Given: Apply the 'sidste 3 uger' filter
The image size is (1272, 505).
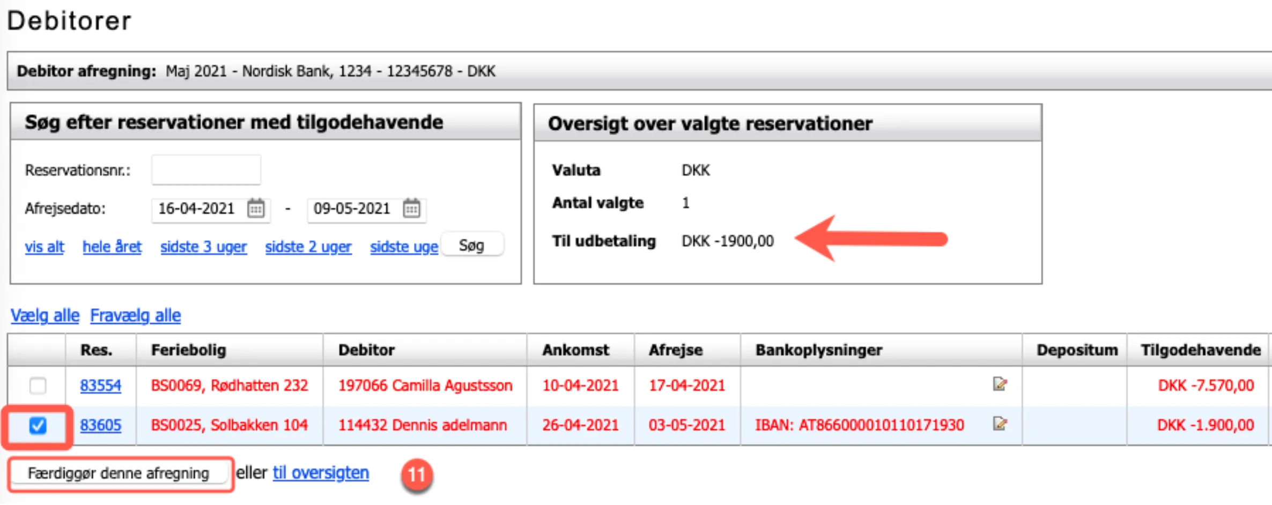Looking at the screenshot, I should (x=203, y=247).
